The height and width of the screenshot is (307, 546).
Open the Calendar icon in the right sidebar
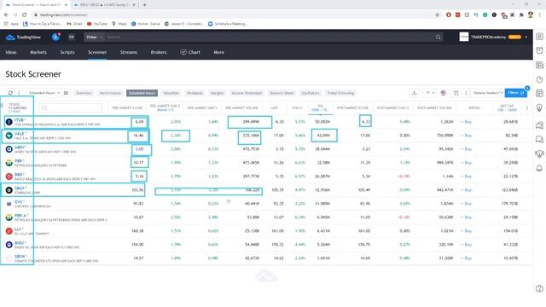point(539,93)
